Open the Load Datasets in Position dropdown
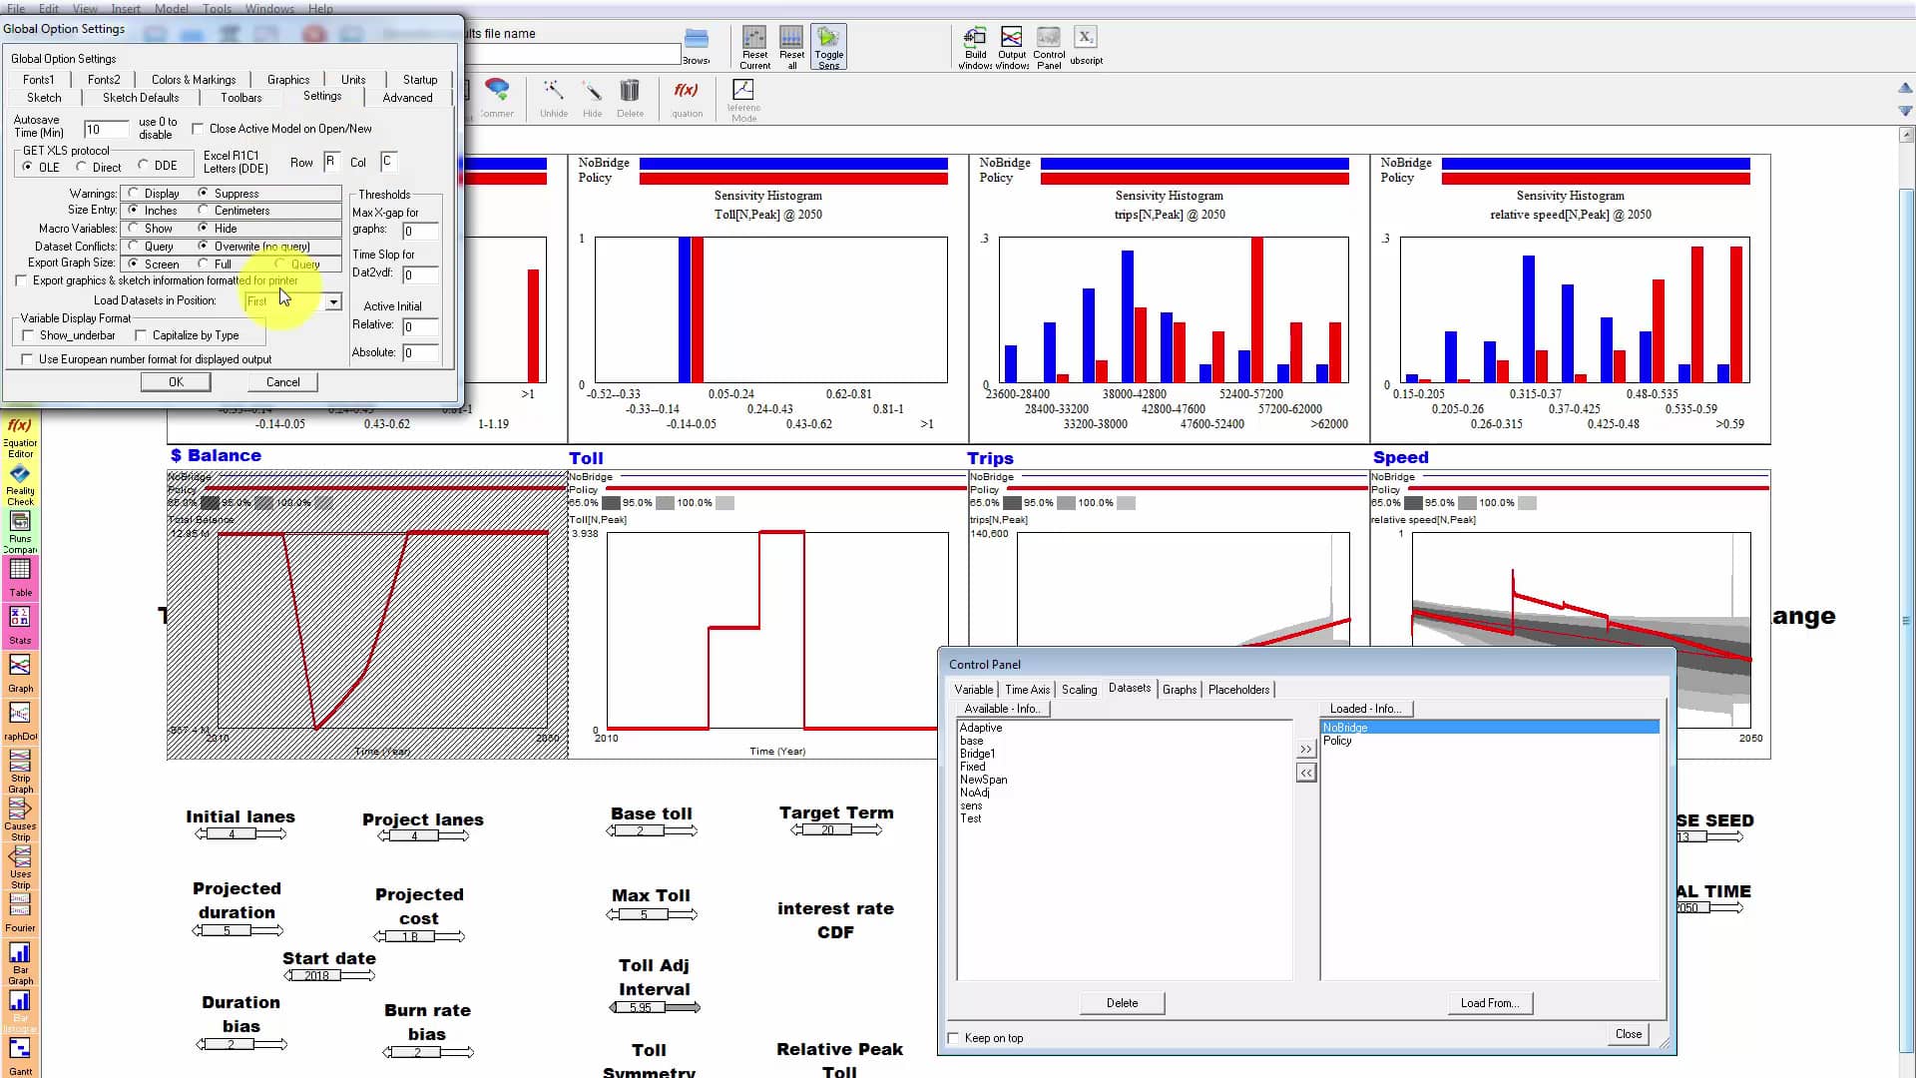The height and width of the screenshot is (1078, 1916). coord(332,300)
